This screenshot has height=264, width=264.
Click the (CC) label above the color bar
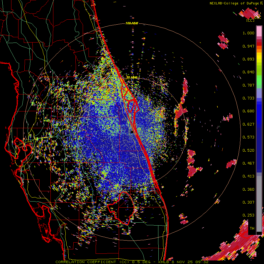[250, 20]
